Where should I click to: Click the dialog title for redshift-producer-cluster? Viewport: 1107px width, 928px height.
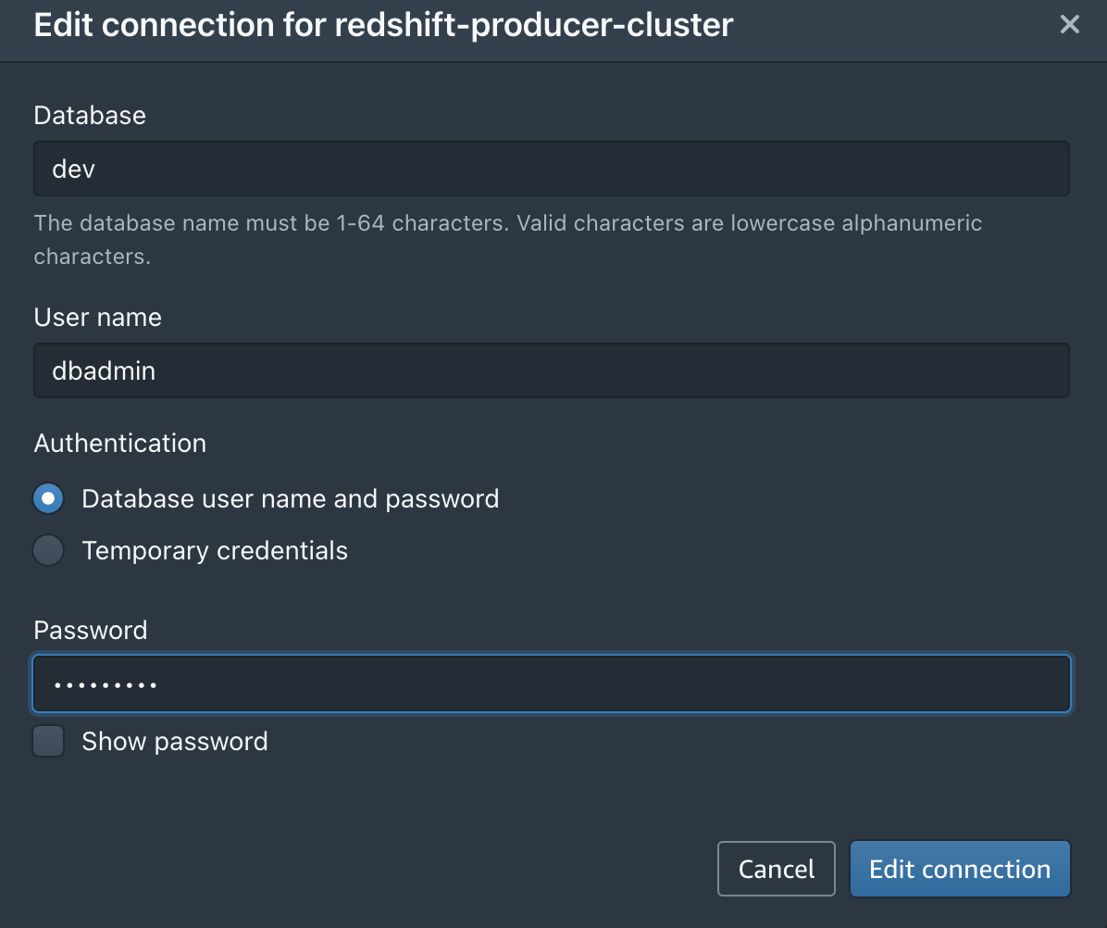(383, 25)
